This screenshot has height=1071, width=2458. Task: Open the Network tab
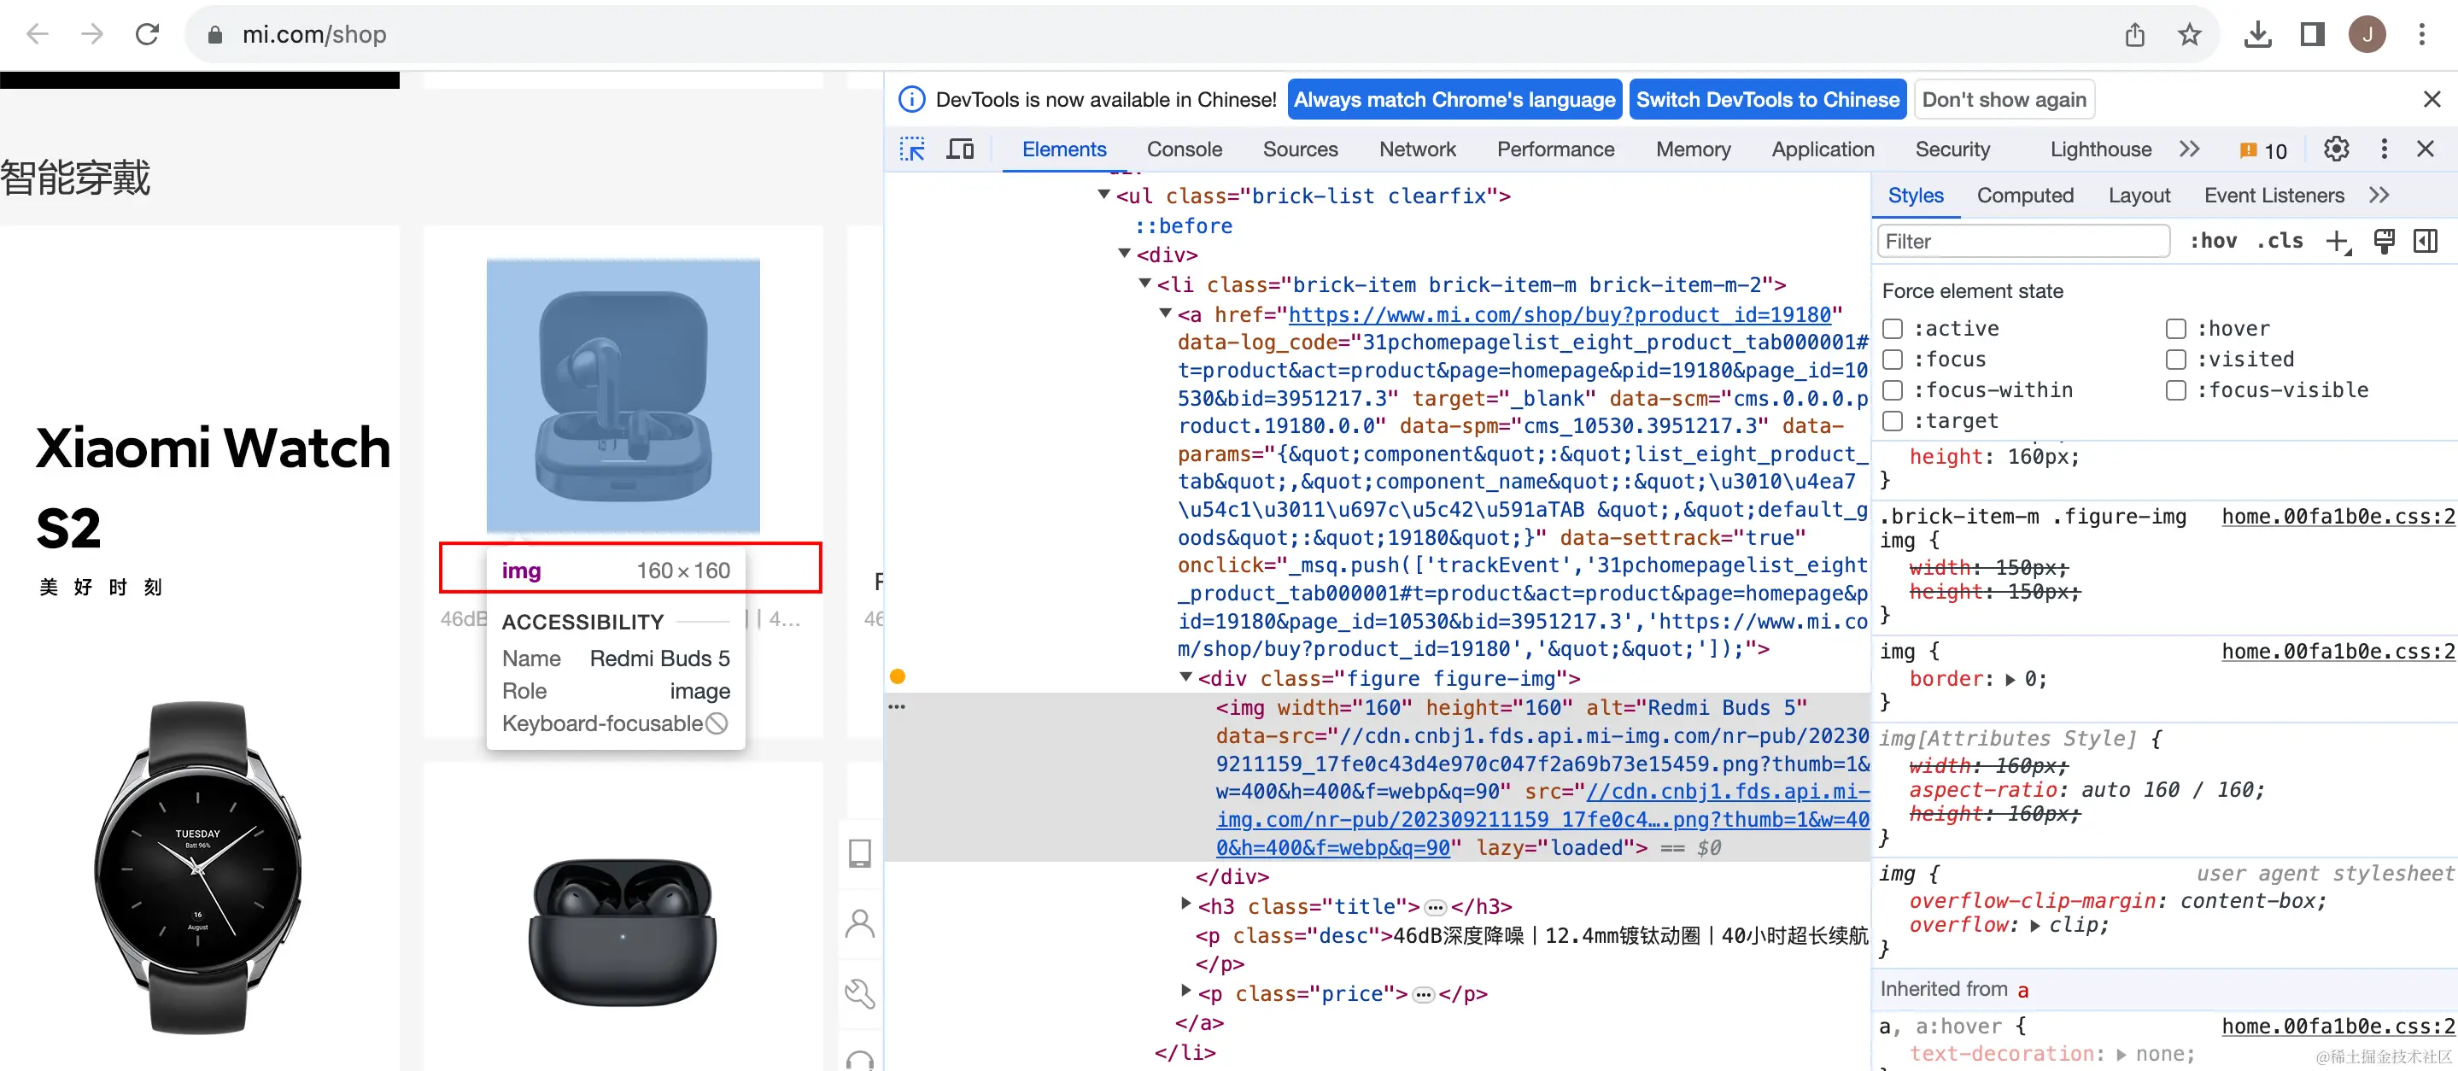(x=1417, y=149)
